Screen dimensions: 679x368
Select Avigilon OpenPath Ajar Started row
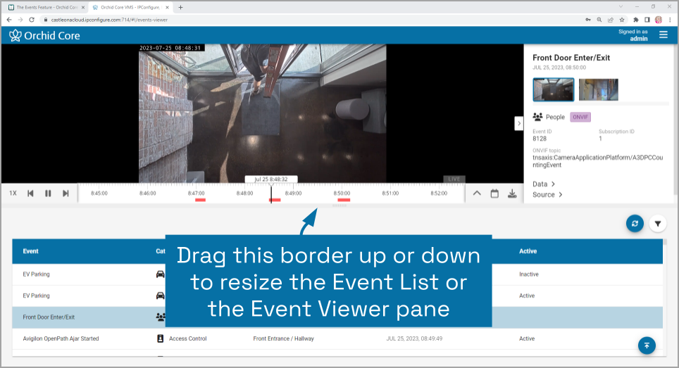[x=337, y=338]
